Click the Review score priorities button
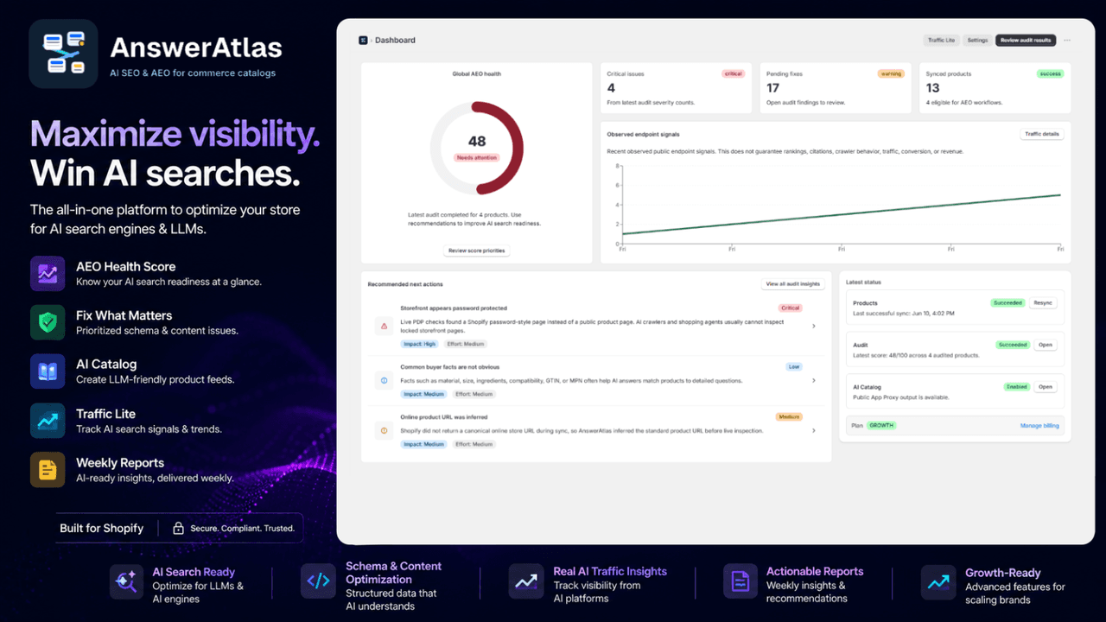Viewport: 1106px width, 622px height. tap(477, 251)
